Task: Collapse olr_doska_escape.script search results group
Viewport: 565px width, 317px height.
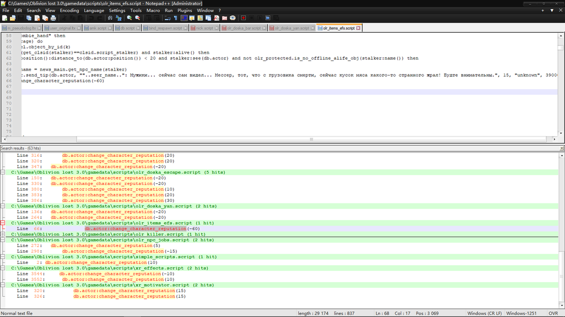Action: 3,173
